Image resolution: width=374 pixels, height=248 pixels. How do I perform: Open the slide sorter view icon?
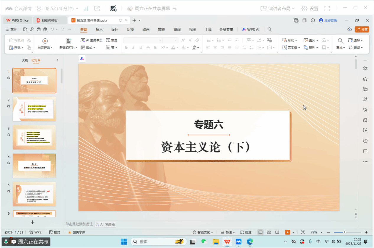coord(269,232)
